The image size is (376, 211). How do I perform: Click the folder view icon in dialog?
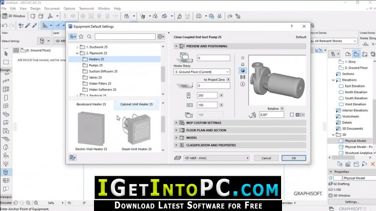coord(73,37)
